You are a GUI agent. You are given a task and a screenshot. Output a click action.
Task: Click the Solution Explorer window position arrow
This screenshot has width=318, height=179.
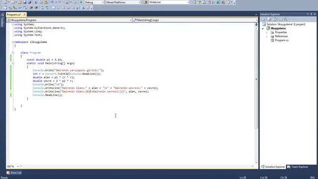click(308, 14)
